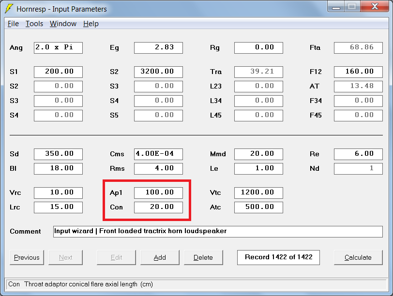The width and height of the screenshot is (393, 296).
Task: Click the Comment text field
Action: (x=218, y=231)
